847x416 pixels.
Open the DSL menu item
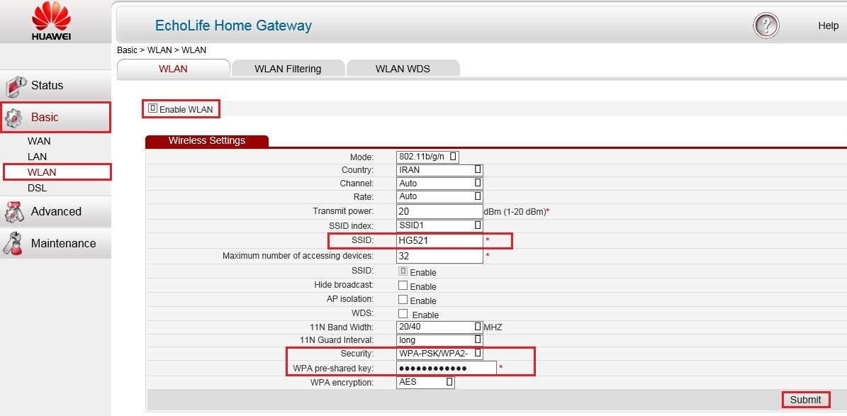point(38,188)
